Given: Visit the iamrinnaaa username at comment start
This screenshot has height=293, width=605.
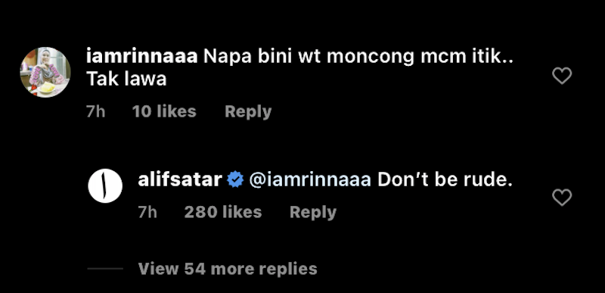Looking at the screenshot, I should [142, 58].
